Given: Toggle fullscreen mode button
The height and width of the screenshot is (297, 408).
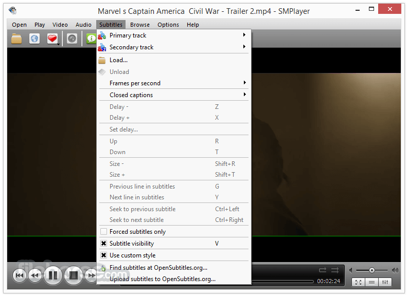Looking at the screenshot, I should click(x=358, y=282).
